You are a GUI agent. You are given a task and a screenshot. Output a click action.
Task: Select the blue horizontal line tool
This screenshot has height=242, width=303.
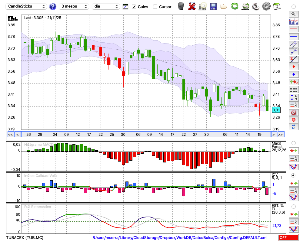tap(294, 37)
